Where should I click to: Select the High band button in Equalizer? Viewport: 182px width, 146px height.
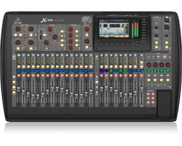[x=62, y=31]
